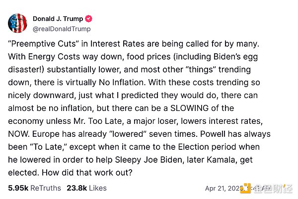Viewport: 298px width, 199px height.
Task: Click the Likes label
Action: pos(98,188)
